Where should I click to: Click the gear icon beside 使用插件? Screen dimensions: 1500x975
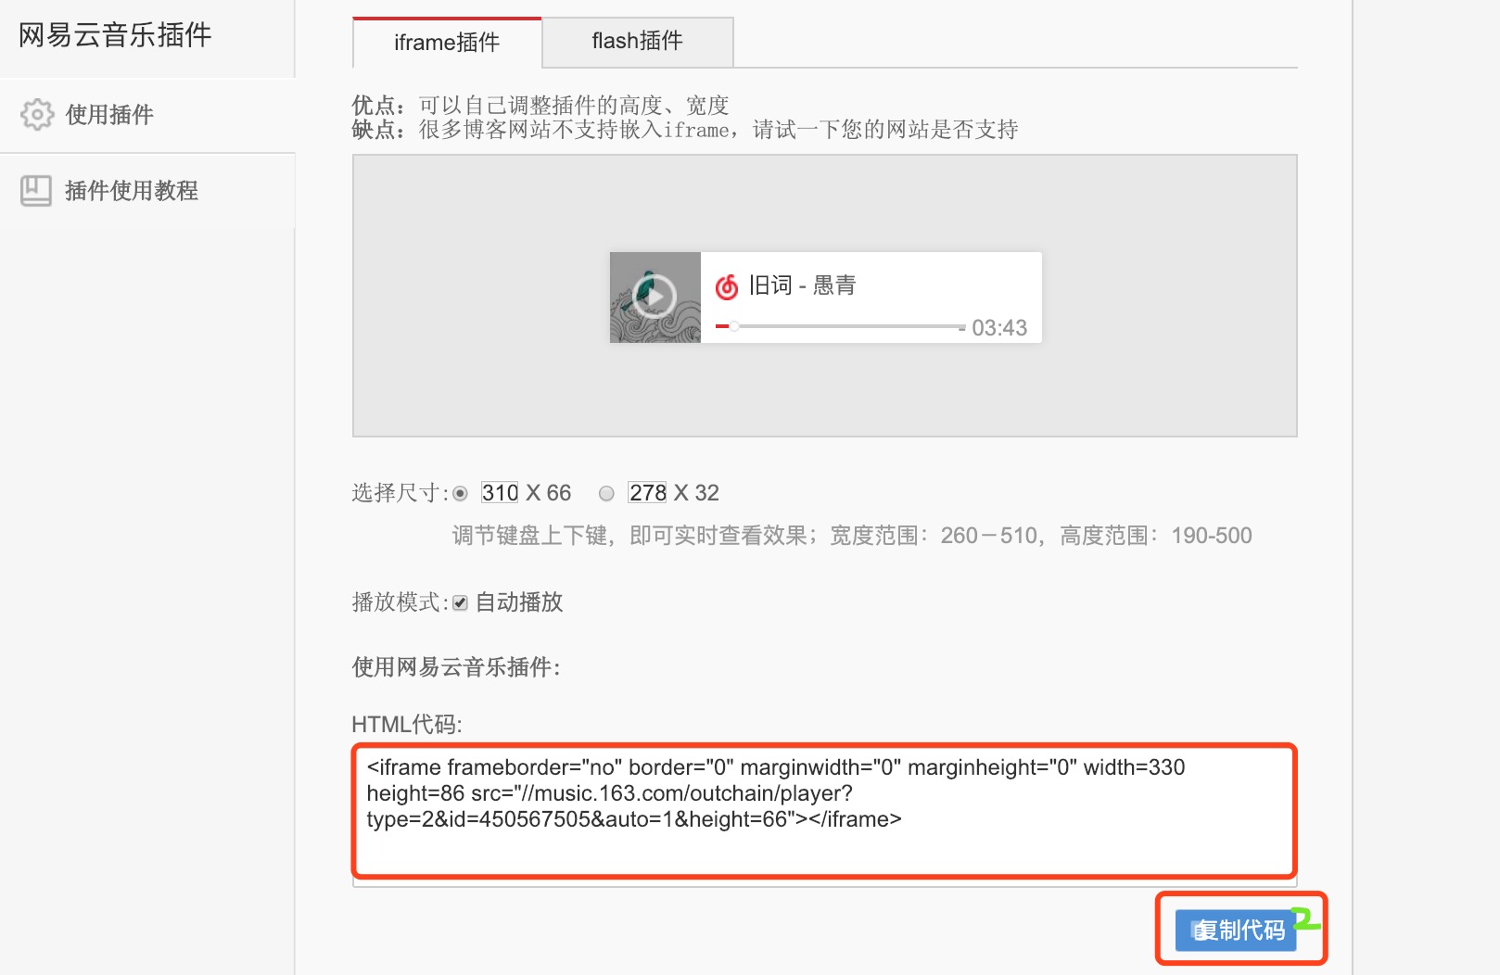(37, 114)
